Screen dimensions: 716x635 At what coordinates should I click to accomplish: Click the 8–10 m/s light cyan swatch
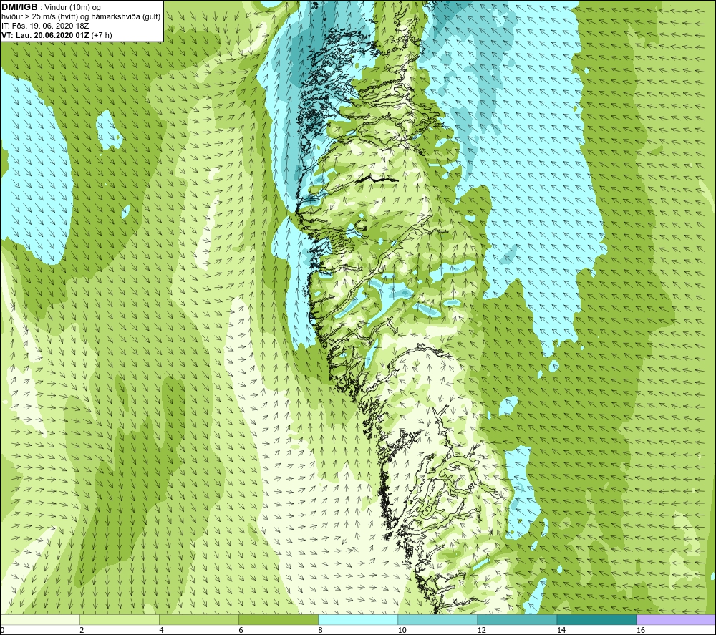tap(357, 619)
